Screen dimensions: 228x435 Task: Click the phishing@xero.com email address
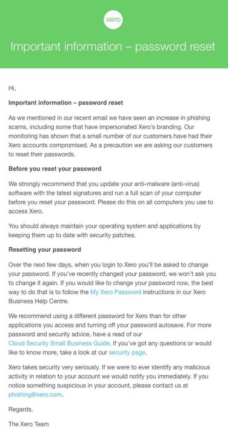click(x=35, y=395)
